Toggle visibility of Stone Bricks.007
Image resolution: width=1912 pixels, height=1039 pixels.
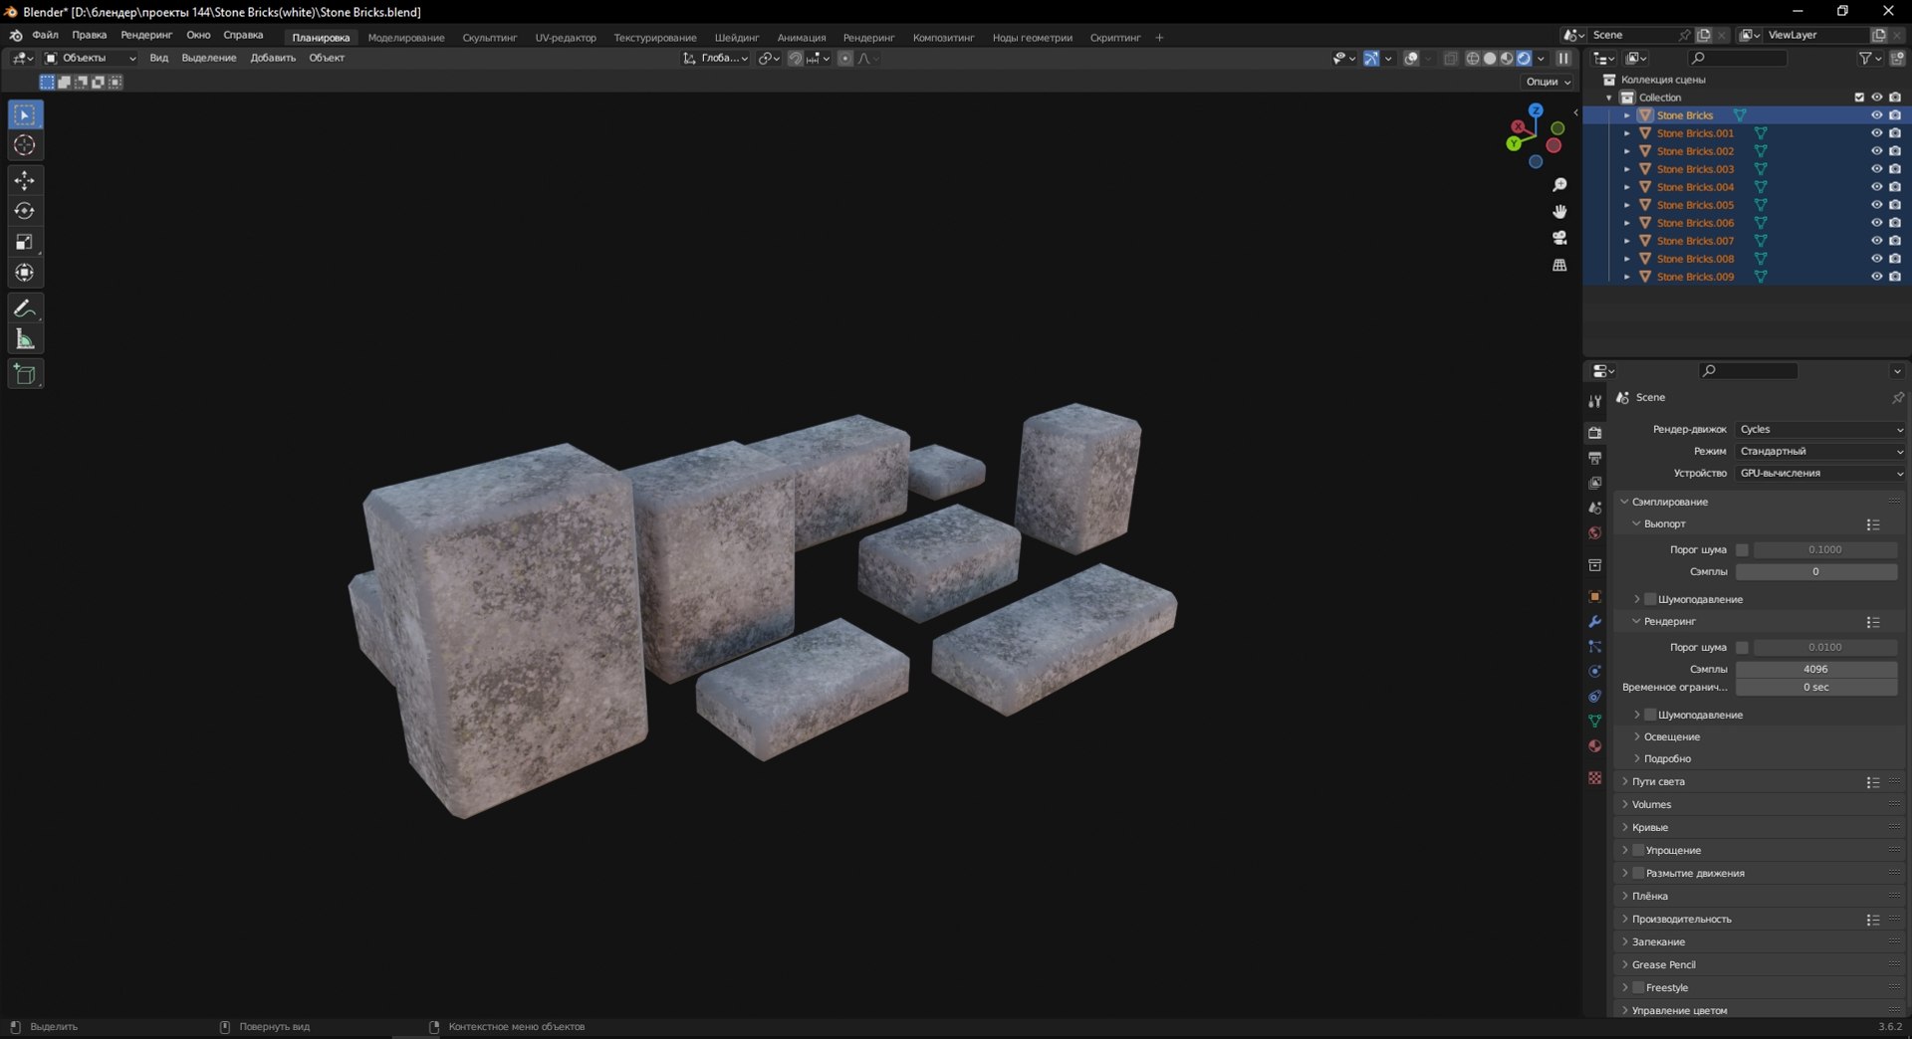[x=1876, y=241]
